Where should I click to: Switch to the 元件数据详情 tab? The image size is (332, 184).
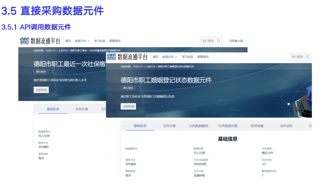click(x=227, y=126)
